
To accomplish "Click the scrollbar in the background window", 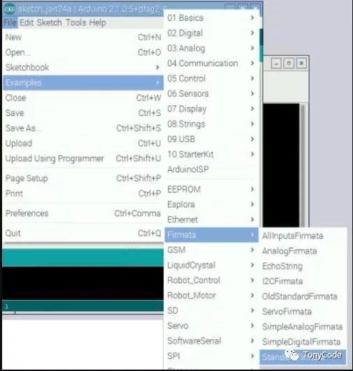I will (303, 166).
